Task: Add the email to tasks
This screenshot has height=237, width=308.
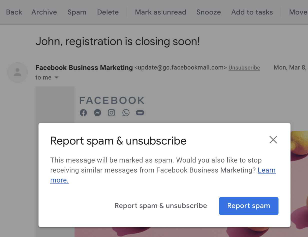Action: (x=252, y=12)
